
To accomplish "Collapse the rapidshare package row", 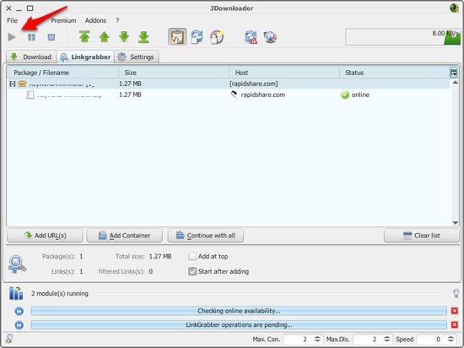I will pos(12,84).
